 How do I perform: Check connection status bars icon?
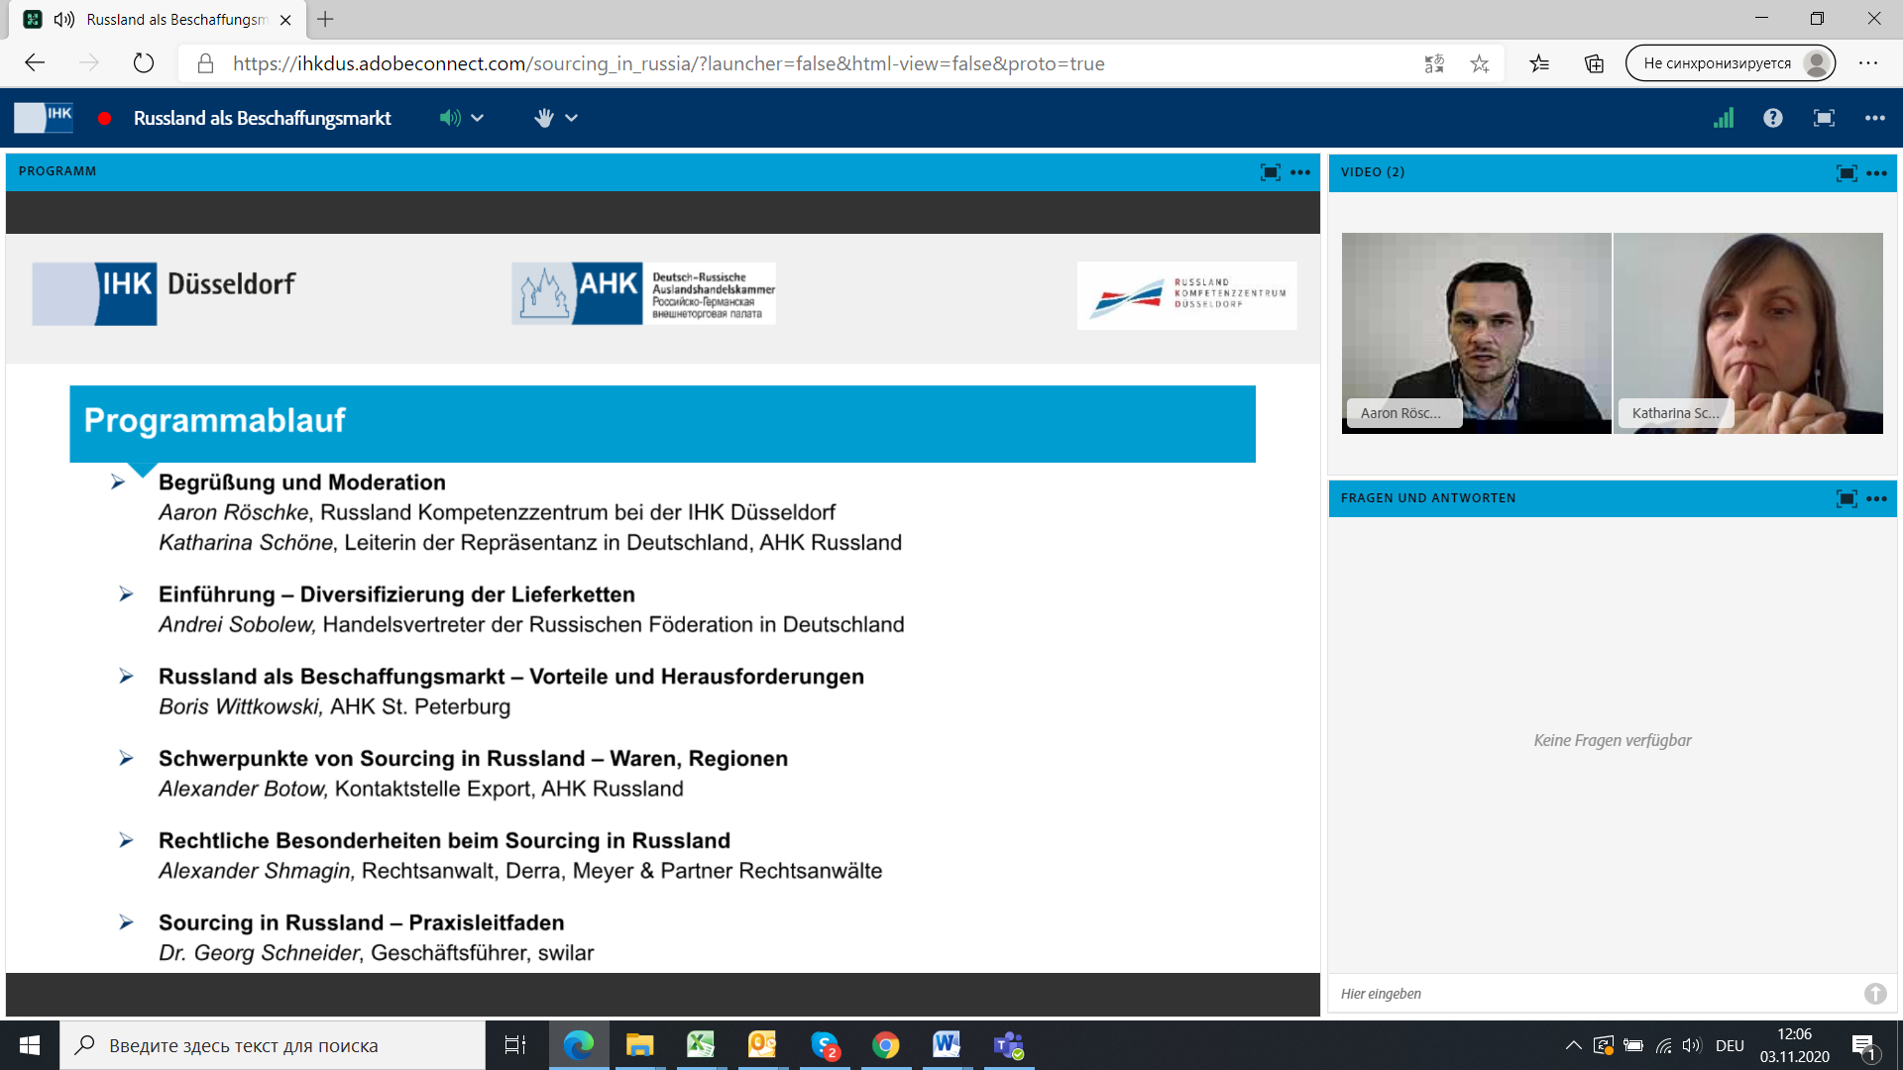point(1724,118)
